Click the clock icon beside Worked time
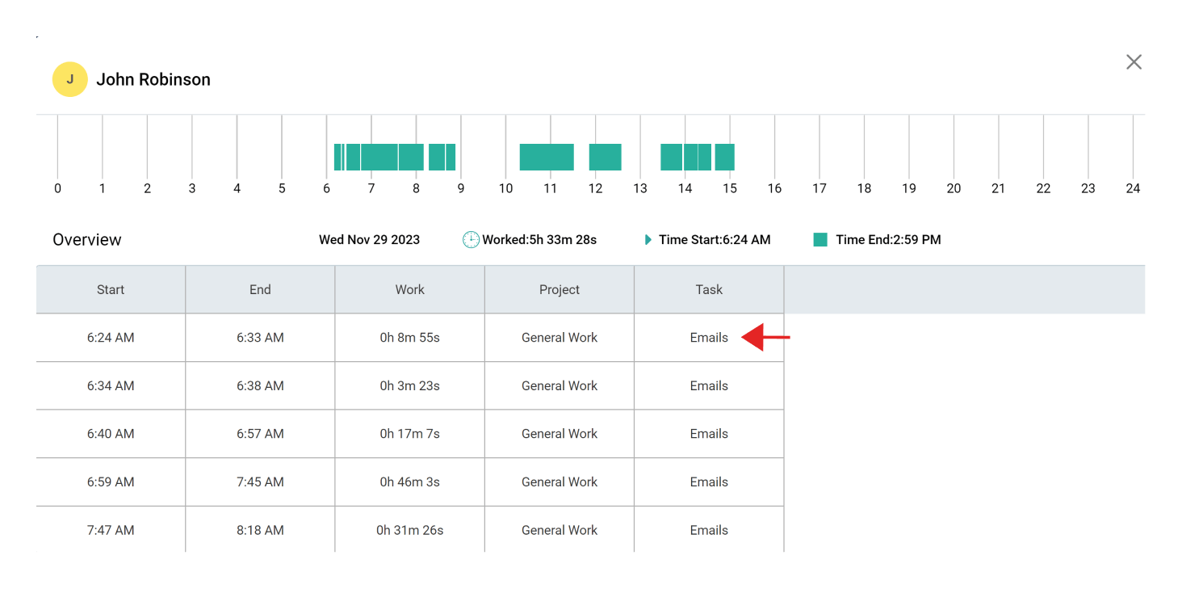Screen dimensions: 1182x589 coord(471,239)
